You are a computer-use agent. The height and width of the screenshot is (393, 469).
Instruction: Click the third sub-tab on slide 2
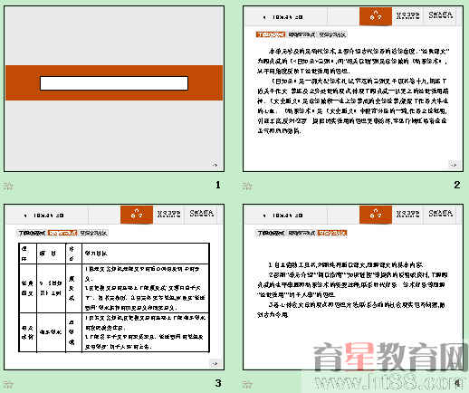pyautogui.click(x=332, y=34)
